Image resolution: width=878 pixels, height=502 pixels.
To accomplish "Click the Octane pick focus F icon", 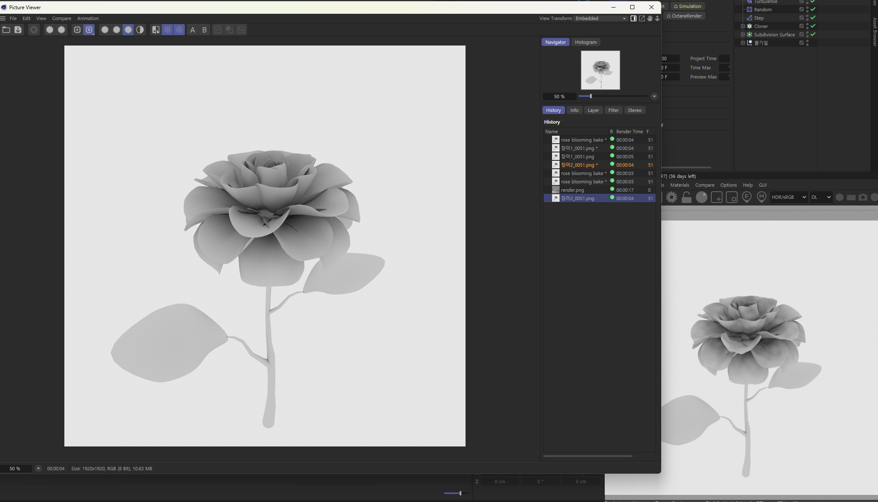I will 747,197.
